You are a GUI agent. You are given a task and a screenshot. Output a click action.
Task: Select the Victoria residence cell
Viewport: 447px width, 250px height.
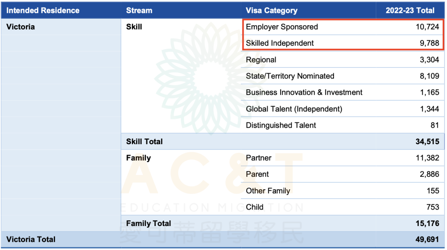pos(21,27)
